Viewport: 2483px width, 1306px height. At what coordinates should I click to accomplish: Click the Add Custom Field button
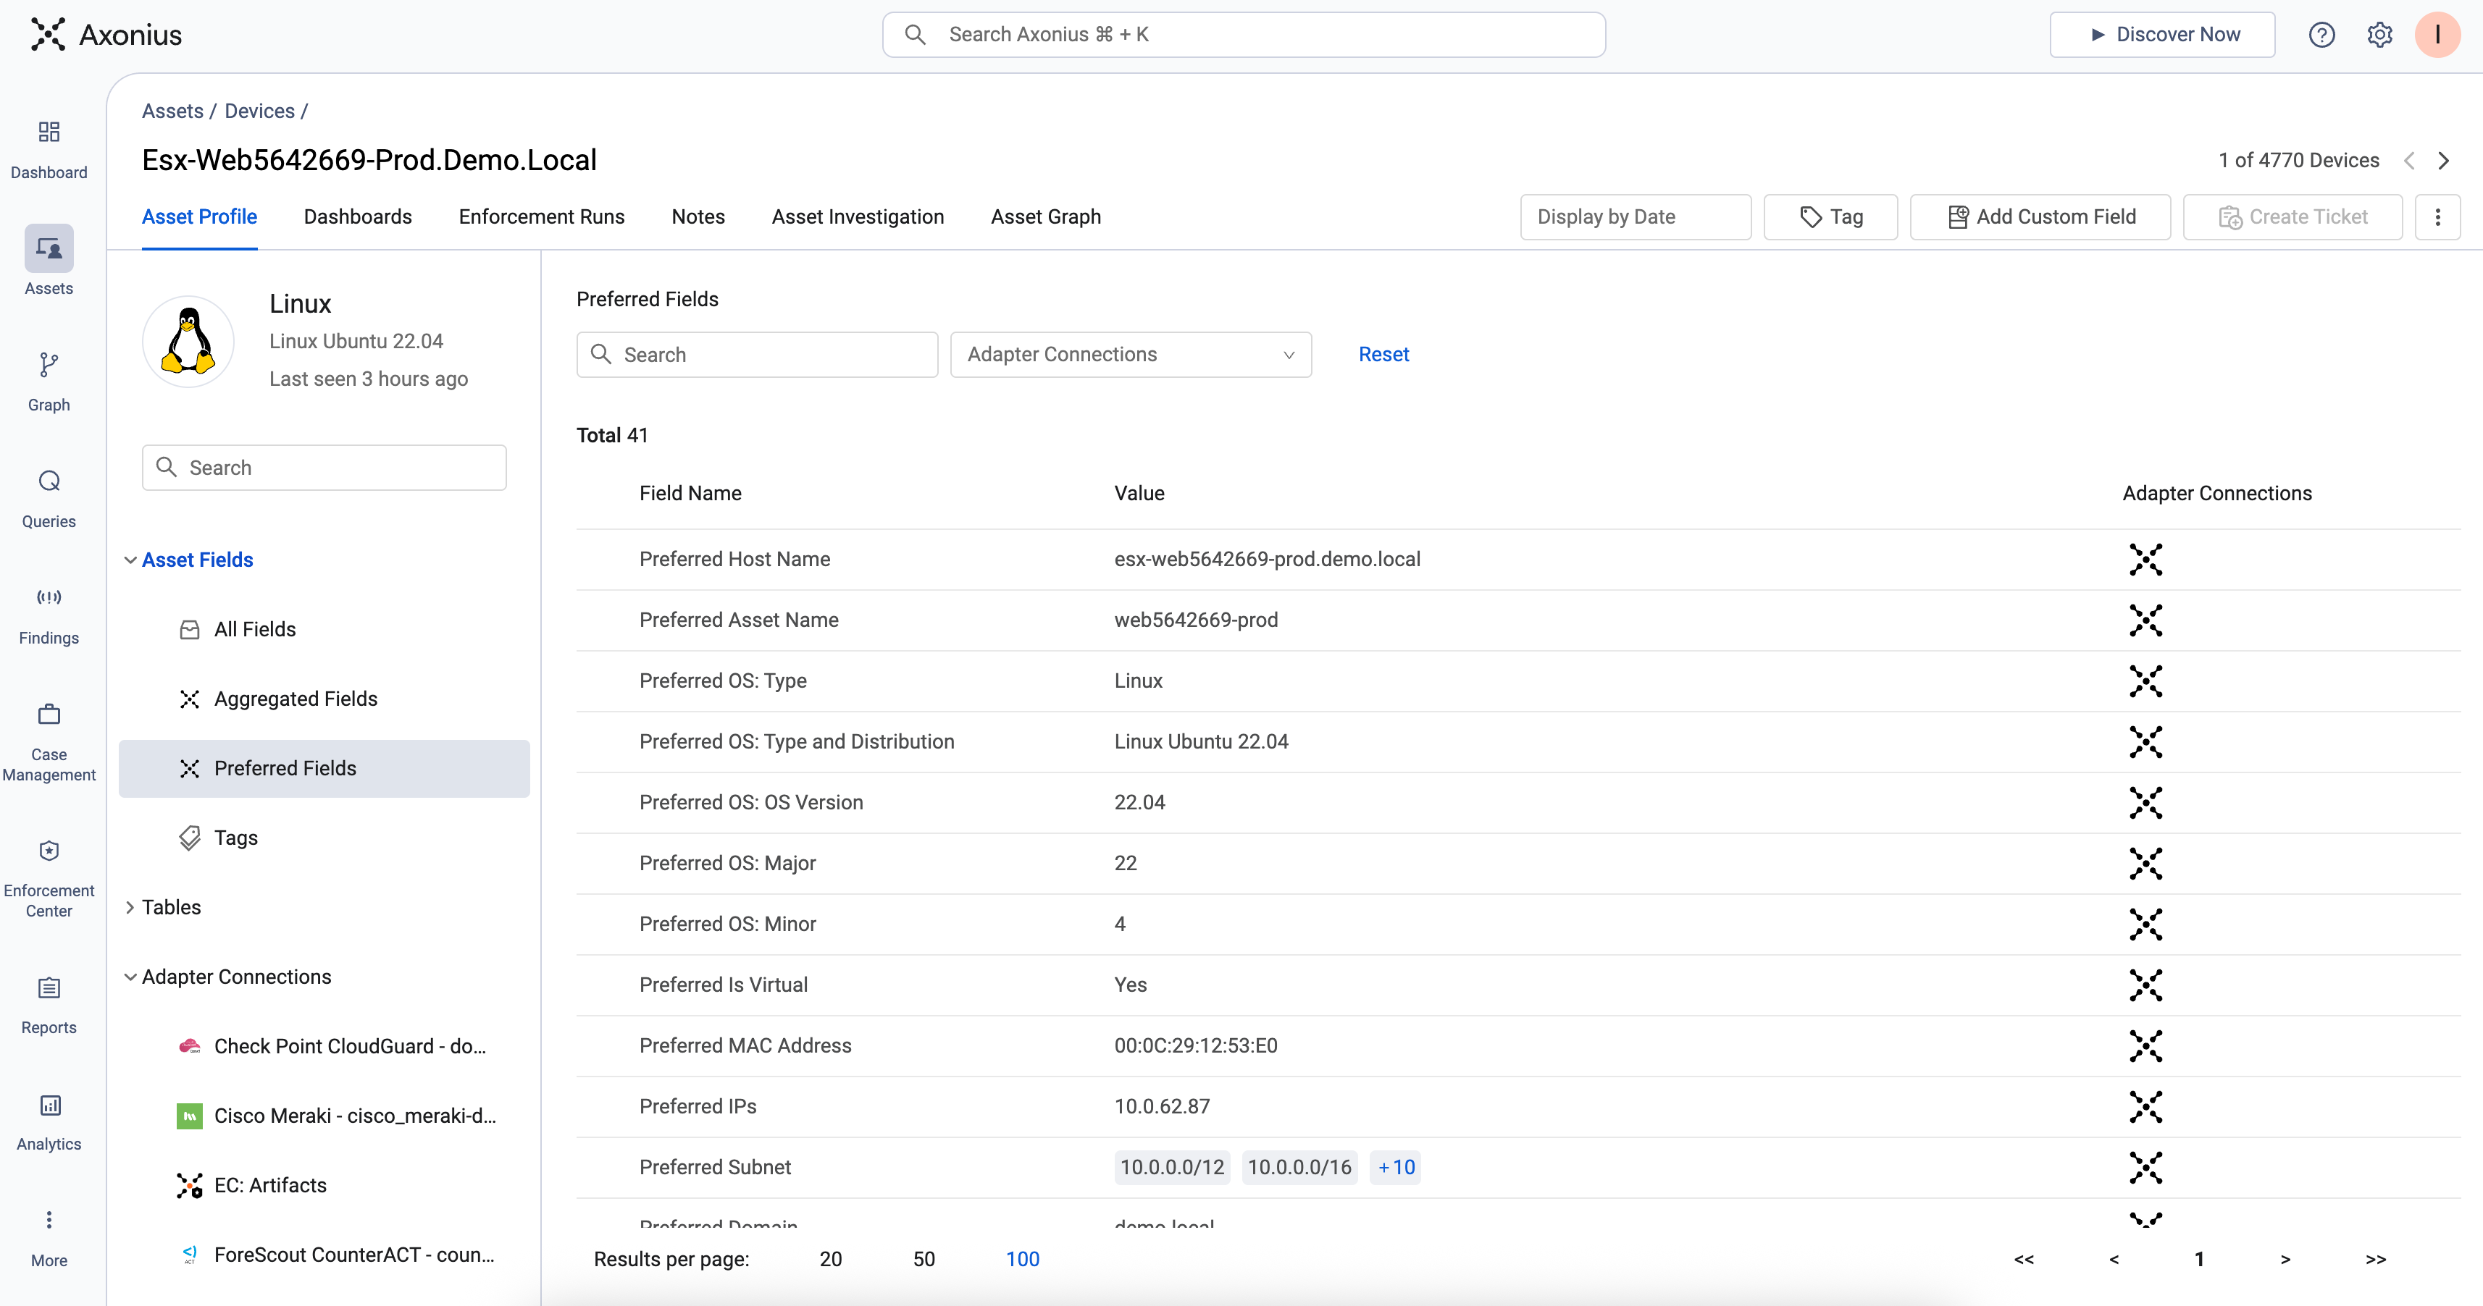pyautogui.click(x=2040, y=216)
